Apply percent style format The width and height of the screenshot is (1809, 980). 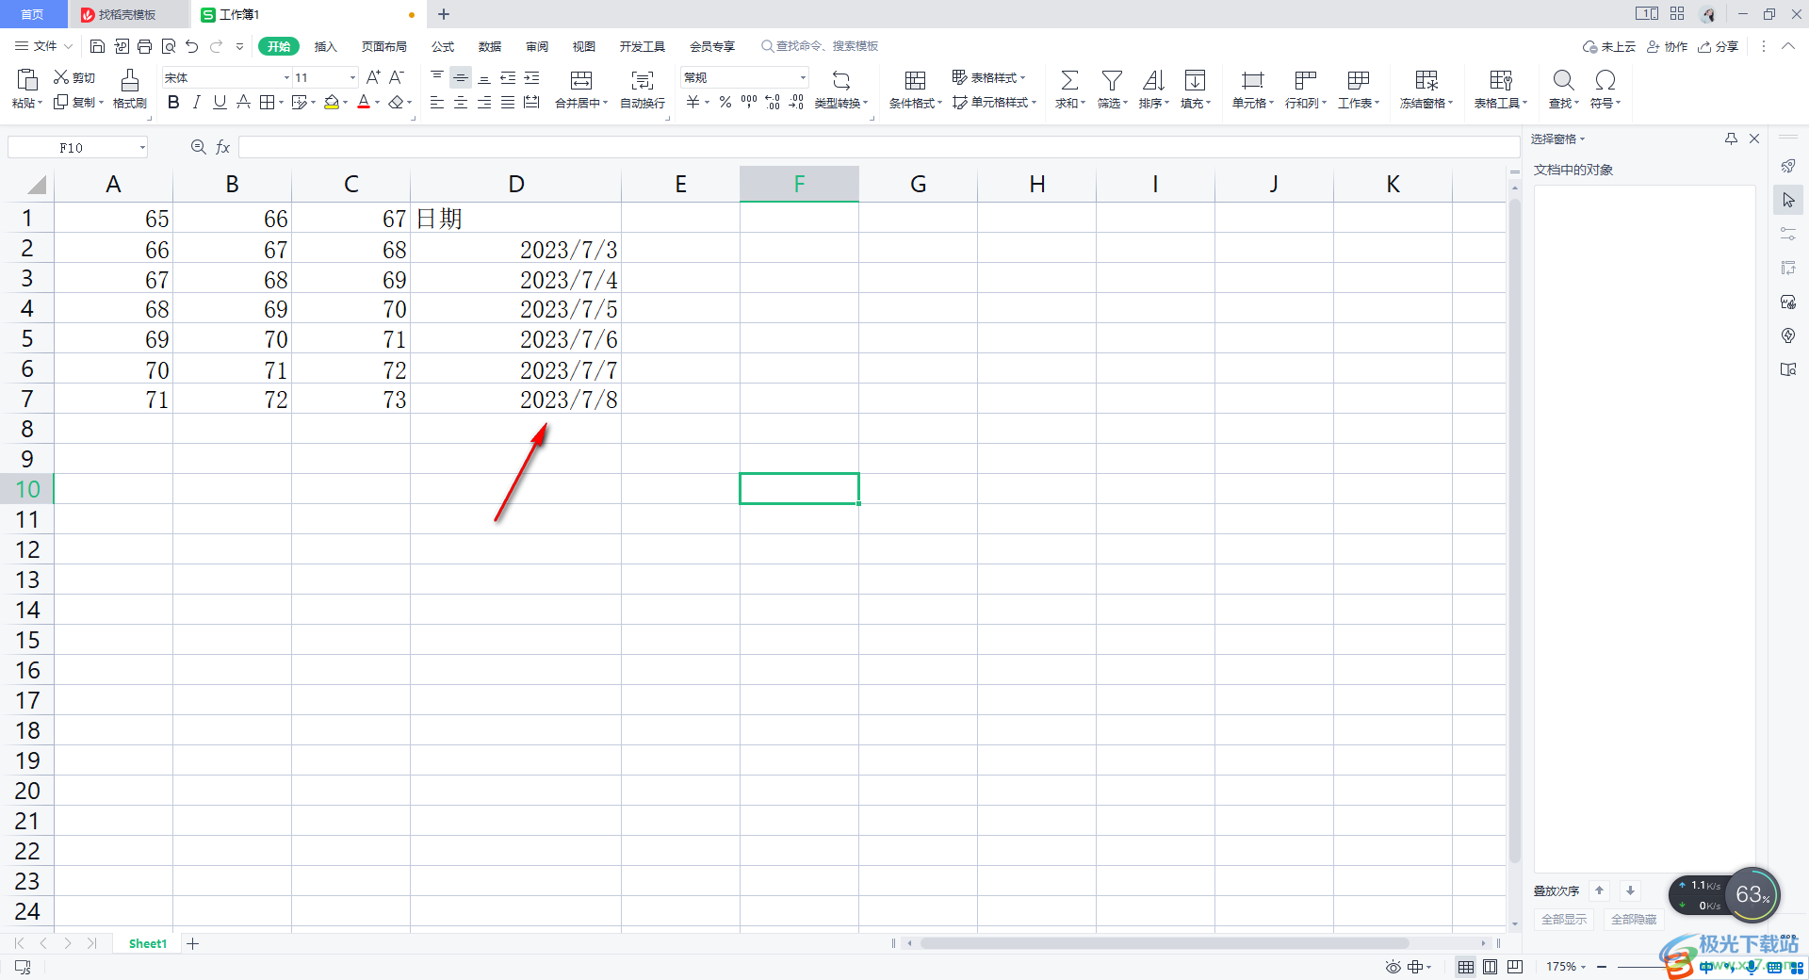click(725, 102)
